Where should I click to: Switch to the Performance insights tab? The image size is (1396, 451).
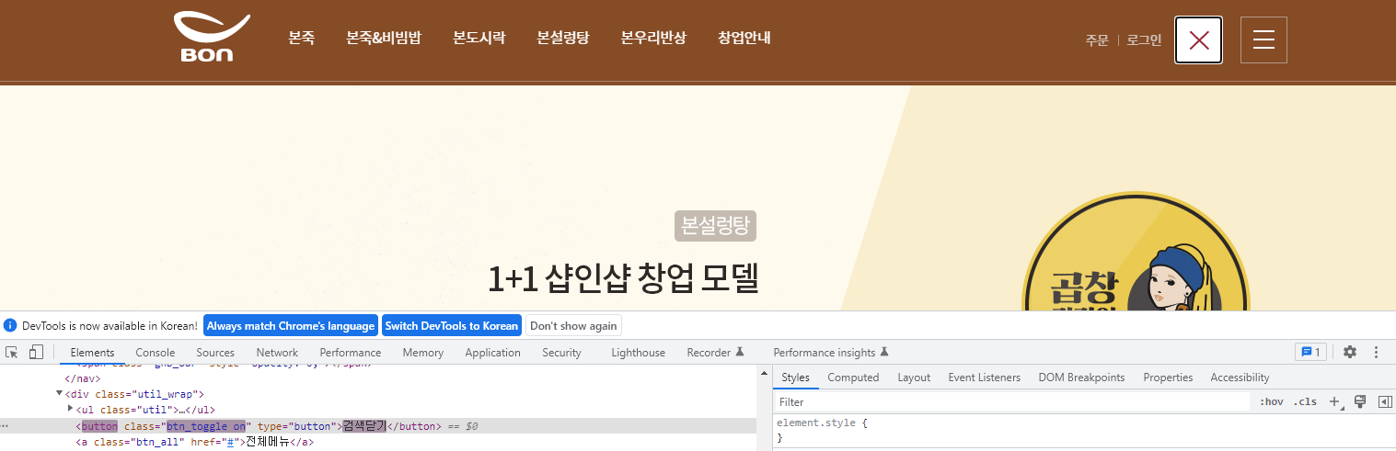coord(831,352)
